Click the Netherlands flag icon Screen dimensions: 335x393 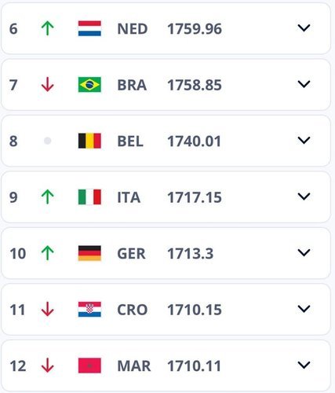click(89, 28)
